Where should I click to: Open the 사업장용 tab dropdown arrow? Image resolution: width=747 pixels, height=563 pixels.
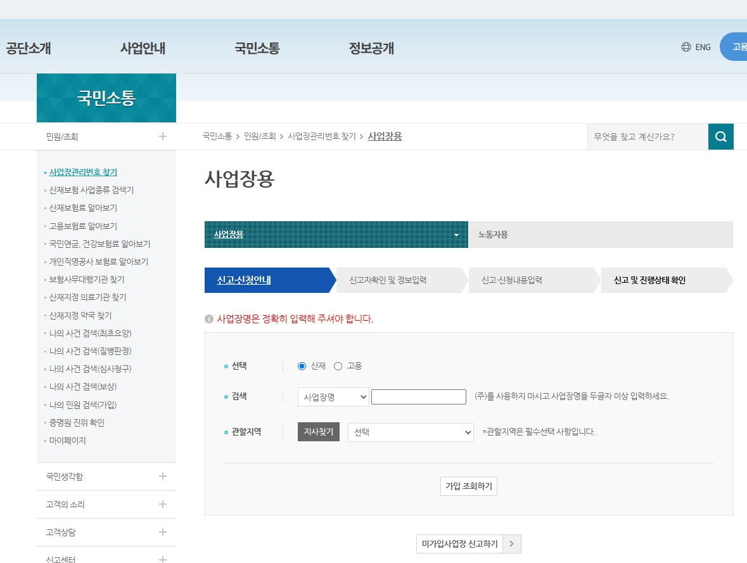[456, 235]
